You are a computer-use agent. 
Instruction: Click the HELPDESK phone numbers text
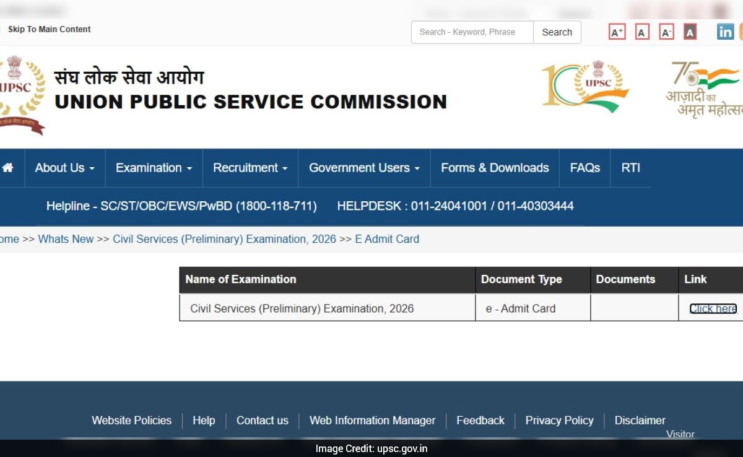pyautogui.click(x=455, y=206)
